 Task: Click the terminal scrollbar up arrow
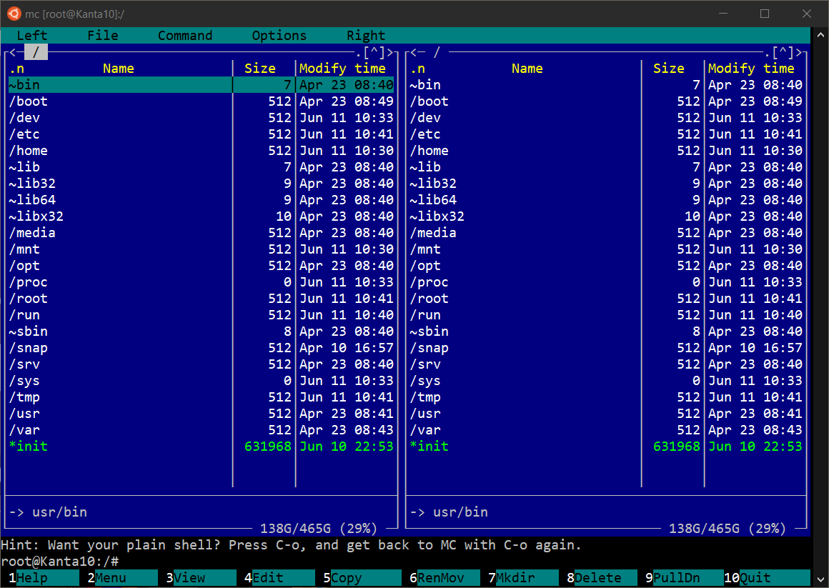click(x=820, y=36)
